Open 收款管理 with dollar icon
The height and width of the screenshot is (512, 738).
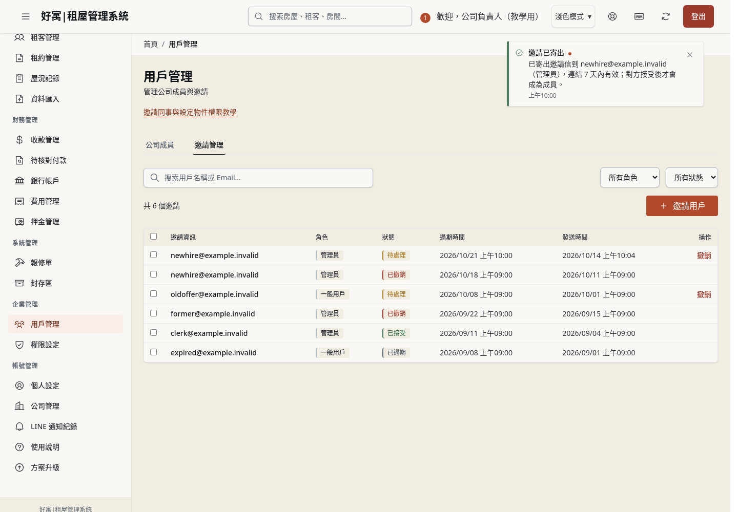point(66,140)
